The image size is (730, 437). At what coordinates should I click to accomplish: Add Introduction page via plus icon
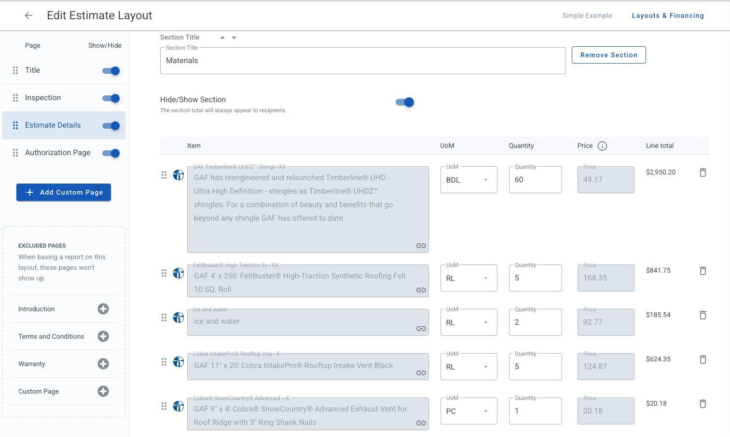point(103,309)
